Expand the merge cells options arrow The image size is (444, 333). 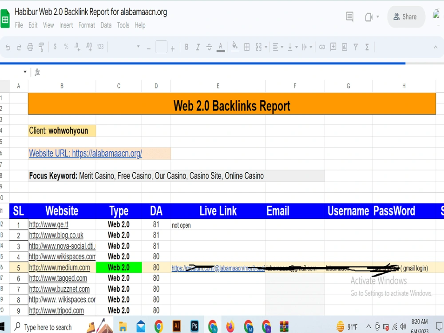(x=266, y=47)
